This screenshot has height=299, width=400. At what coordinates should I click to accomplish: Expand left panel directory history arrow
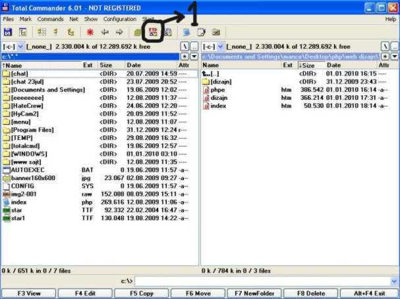tap(194, 57)
